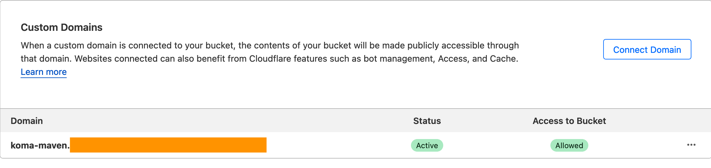Click the words 'that domain.' in description

pyautogui.click(x=46, y=59)
